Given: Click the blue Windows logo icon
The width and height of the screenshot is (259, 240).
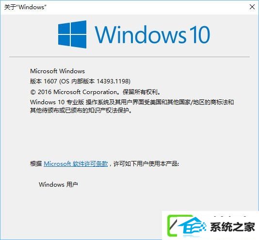Looking at the screenshot, I should click(x=72, y=34).
